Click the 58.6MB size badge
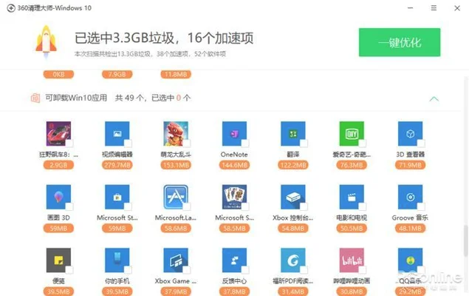This screenshot has height=296, width=469. [176, 229]
